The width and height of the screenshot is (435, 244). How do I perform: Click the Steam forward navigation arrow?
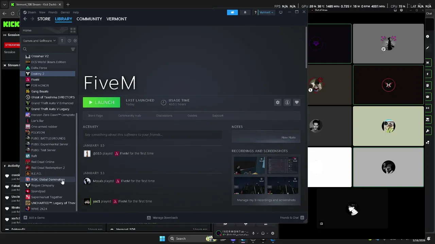(33, 19)
